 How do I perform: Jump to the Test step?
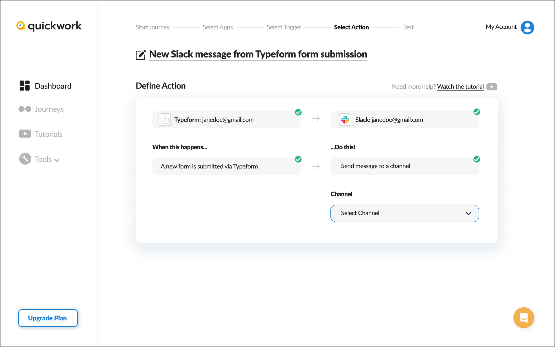tap(408, 27)
